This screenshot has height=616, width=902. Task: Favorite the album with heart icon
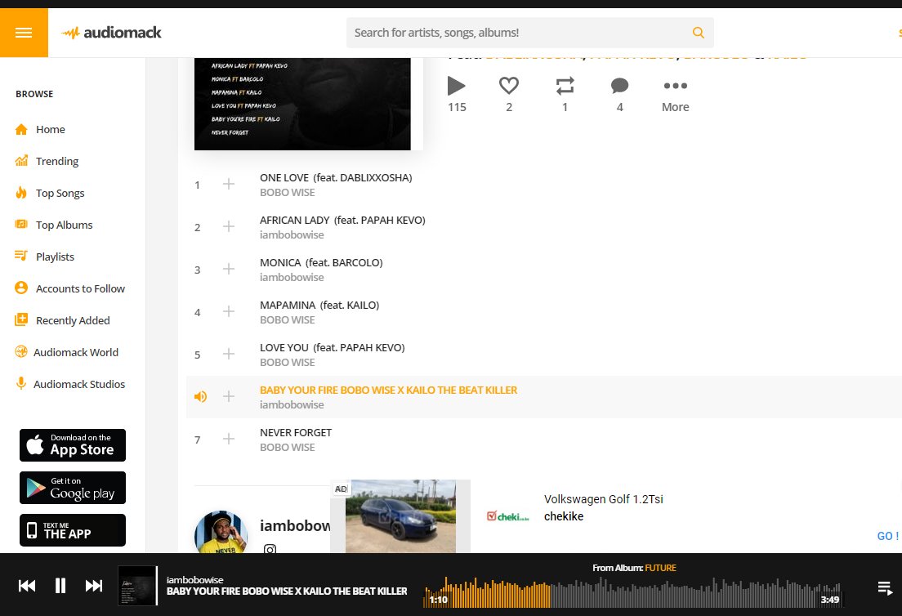[508, 86]
